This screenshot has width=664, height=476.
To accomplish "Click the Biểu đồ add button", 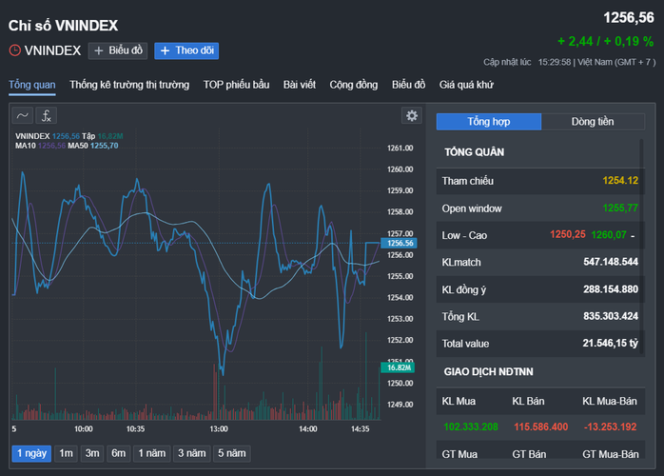I will [x=118, y=50].
